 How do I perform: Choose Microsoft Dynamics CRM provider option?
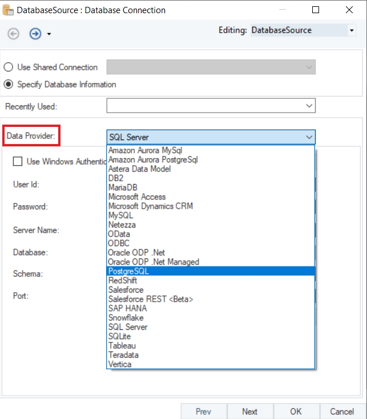[151, 206]
